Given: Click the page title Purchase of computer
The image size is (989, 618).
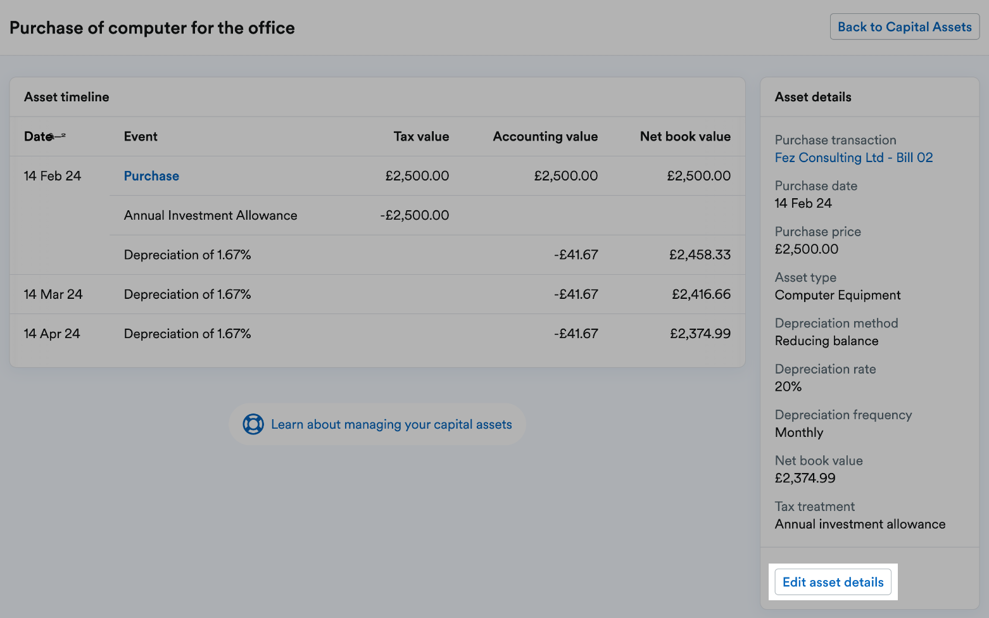Looking at the screenshot, I should (152, 27).
